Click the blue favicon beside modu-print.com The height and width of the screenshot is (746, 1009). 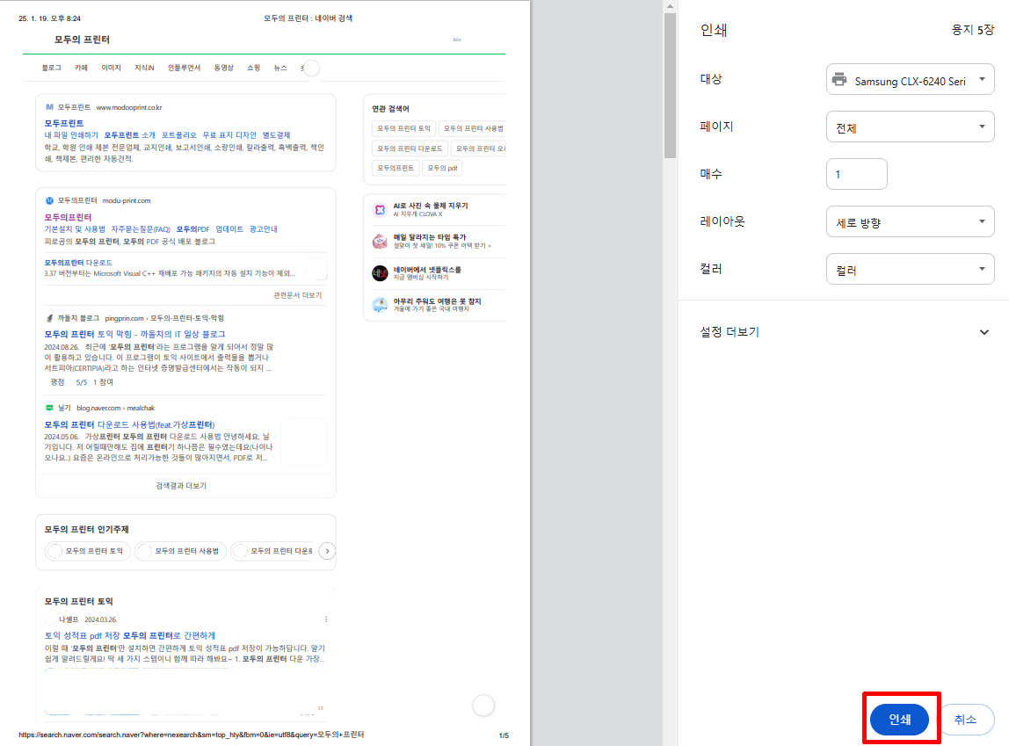pyautogui.click(x=49, y=200)
